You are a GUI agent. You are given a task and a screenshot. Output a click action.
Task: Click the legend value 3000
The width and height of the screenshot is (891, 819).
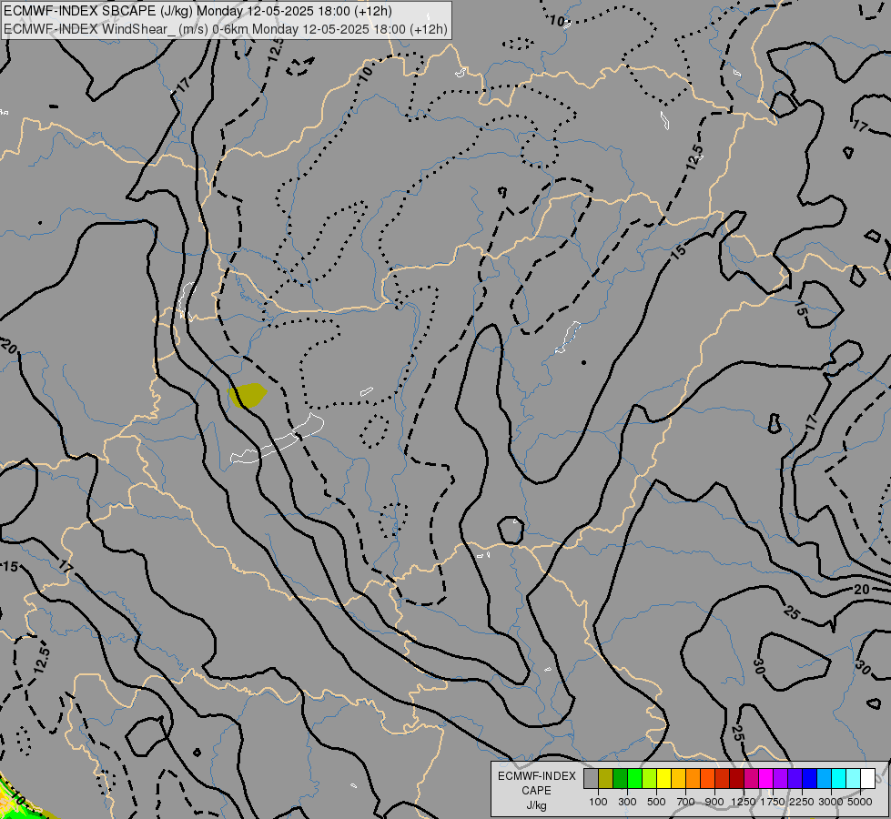click(831, 802)
